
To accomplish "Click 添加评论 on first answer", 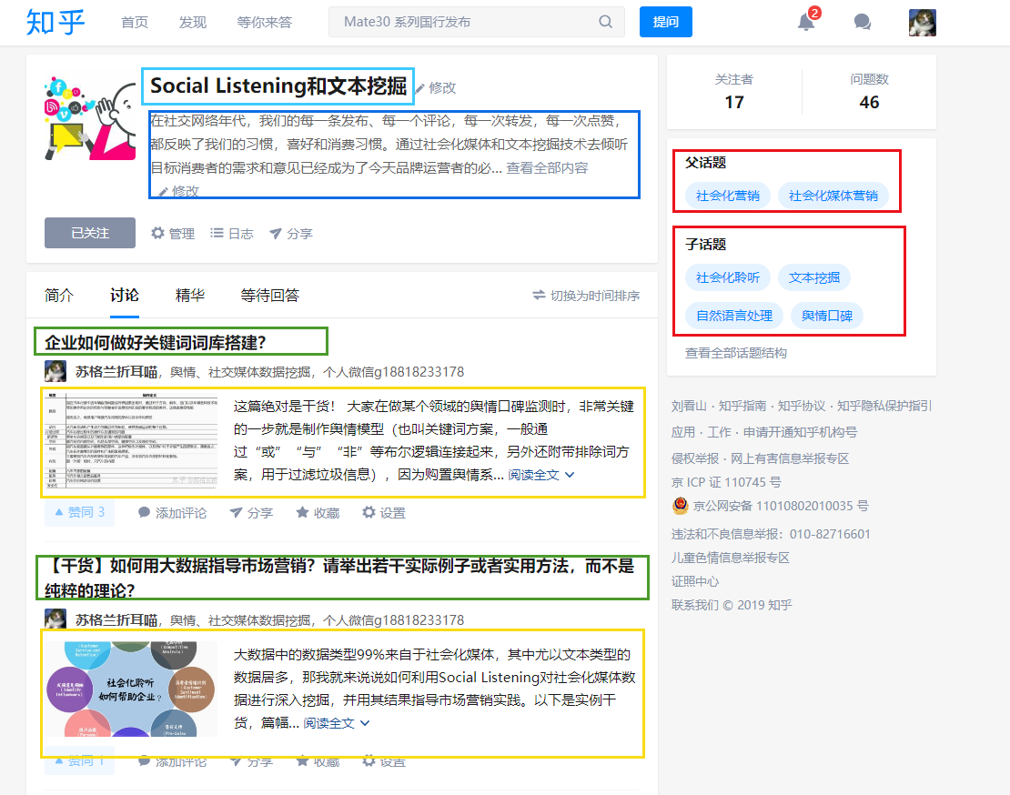I will pos(172,513).
